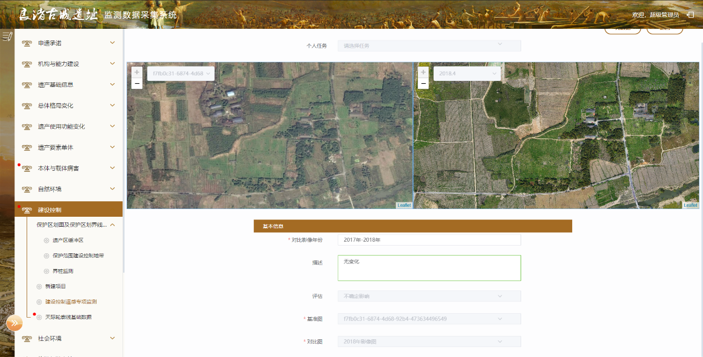This screenshot has width=703, height=357.
Task: Open the 个人任务 dropdown
Action: [x=429, y=45]
